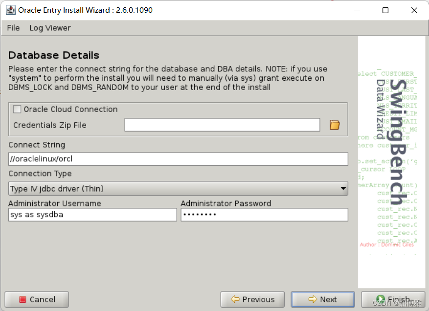Click the dropdown arrow on Connection Type
Viewport: 429px width, 311px height.
343,188
